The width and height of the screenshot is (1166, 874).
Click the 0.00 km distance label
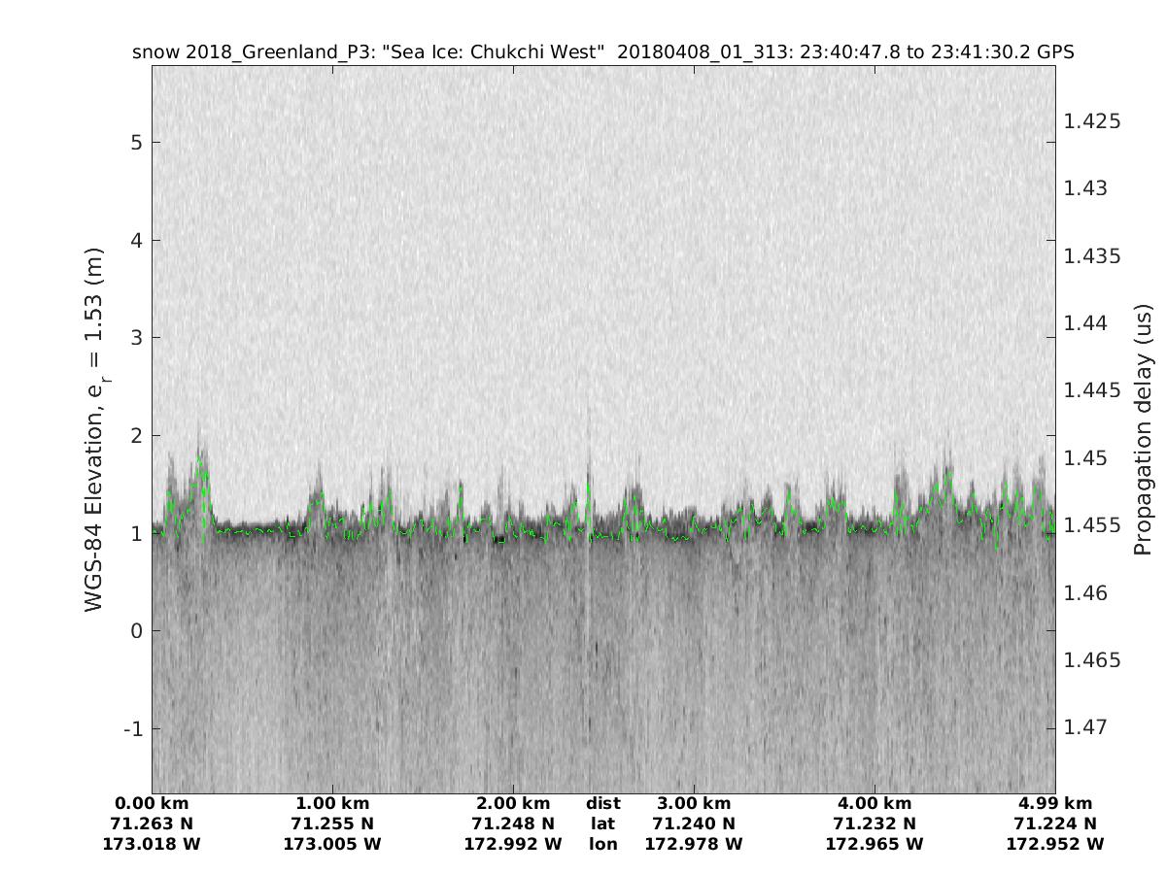click(152, 804)
